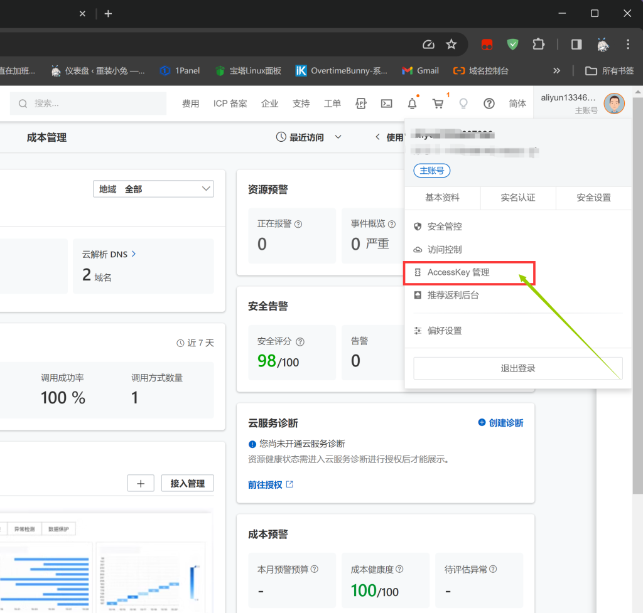Image resolution: width=643 pixels, height=613 pixels.
Task: Launch the Cloud Shell terminal icon
Action: pyautogui.click(x=387, y=104)
